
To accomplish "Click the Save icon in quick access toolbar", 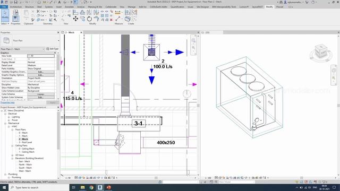I will coord(15,2).
